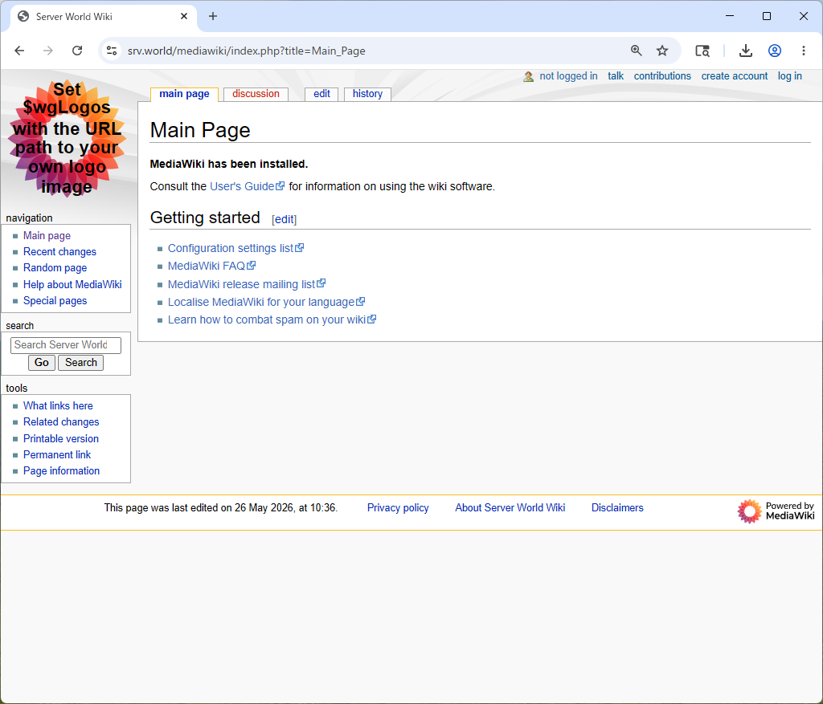Open MediaWiki release mailing list link

(247, 285)
